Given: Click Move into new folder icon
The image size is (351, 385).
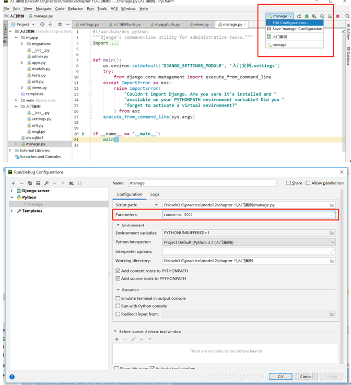Looking at the screenshot, I should click(x=72, y=183).
